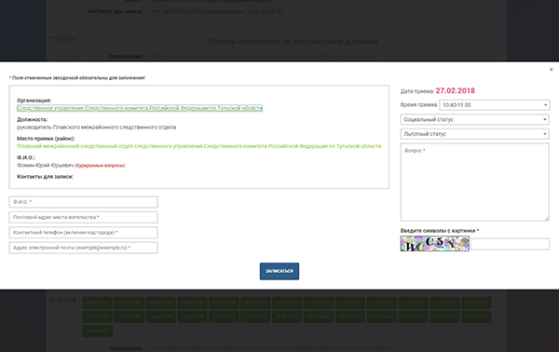Viewport: 559px width, 352px height.
Task: Click the Вопрос text area resize handle
Action: [547, 219]
